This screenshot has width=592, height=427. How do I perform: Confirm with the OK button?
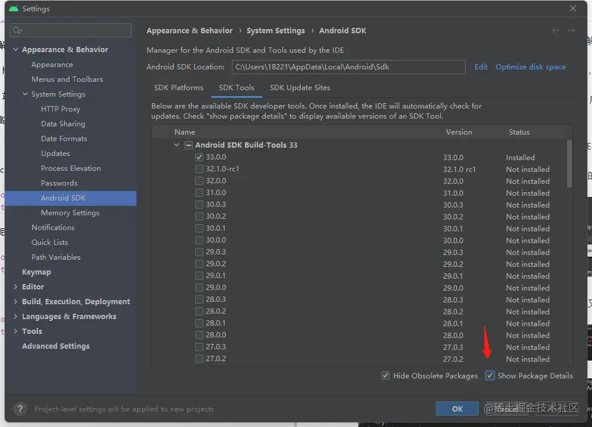click(x=457, y=409)
